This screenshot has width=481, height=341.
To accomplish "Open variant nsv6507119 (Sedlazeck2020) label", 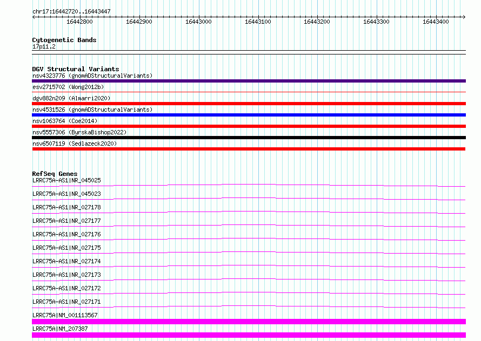I will click(75, 144).
